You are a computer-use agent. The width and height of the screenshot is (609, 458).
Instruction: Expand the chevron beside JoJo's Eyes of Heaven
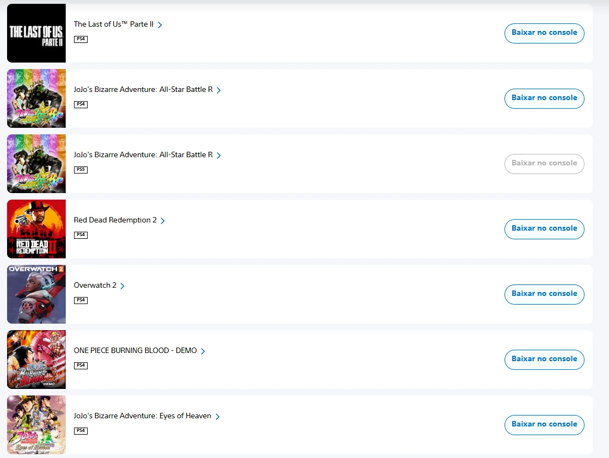click(x=217, y=417)
